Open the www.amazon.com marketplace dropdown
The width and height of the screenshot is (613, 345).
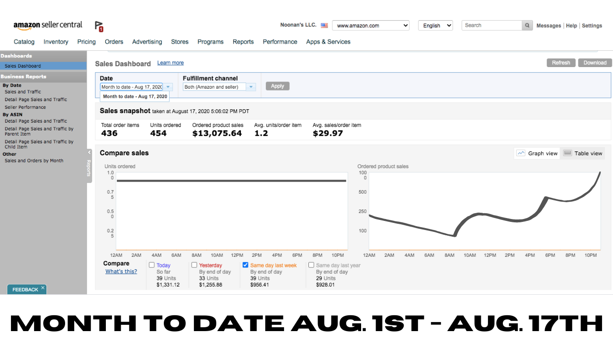[x=371, y=25]
